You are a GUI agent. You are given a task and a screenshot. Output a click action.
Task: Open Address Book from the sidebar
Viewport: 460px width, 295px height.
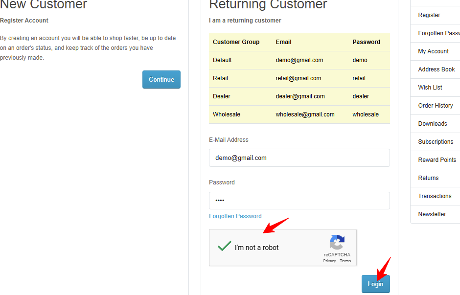[x=435, y=69]
